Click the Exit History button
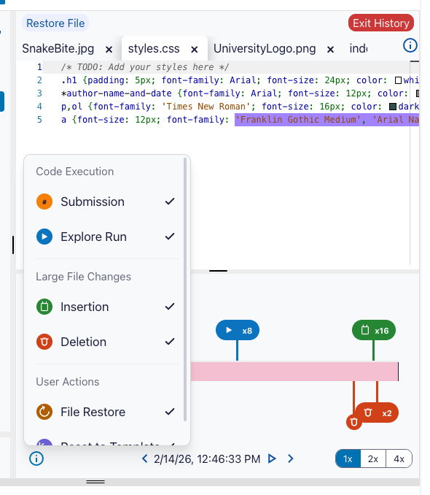This screenshot has height=495, width=430. 381,23
